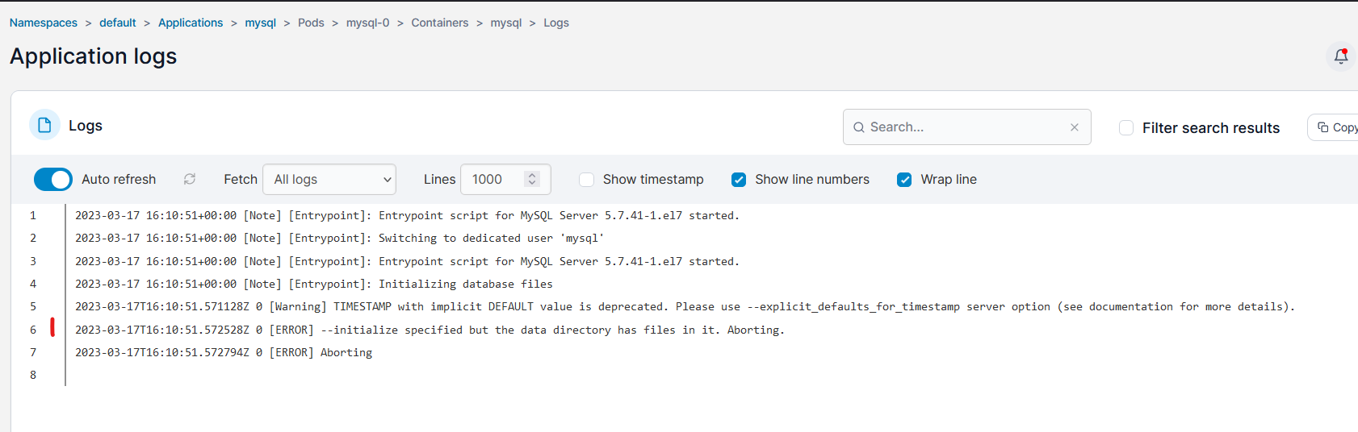Open mysql application breadcrumb link
Screen dimensions: 1358x432
261,23
